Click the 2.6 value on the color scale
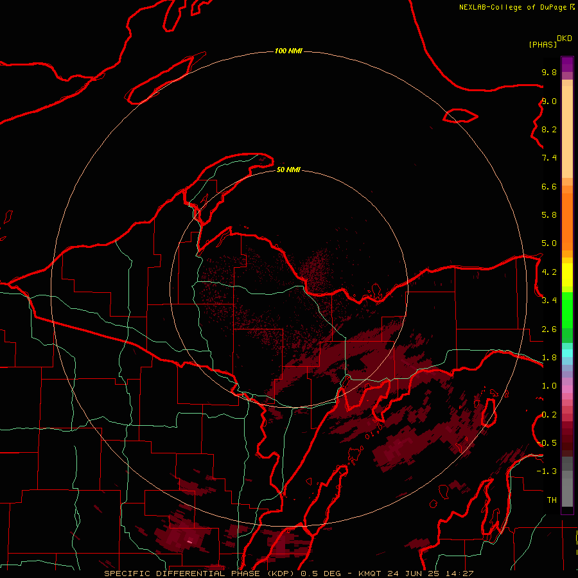The height and width of the screenshot is (578, 578). [549, 329]
